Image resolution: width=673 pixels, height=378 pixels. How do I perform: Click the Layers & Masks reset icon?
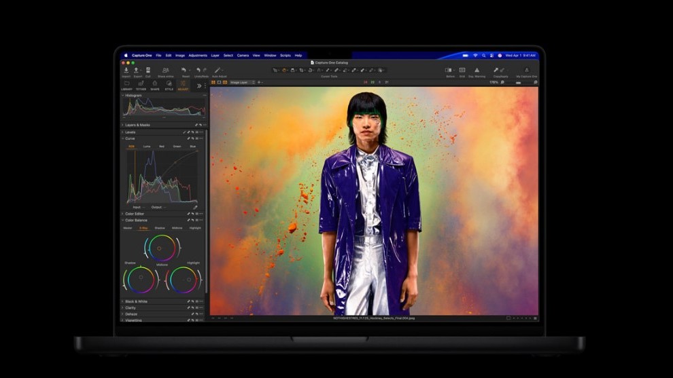tap(200, 125)
